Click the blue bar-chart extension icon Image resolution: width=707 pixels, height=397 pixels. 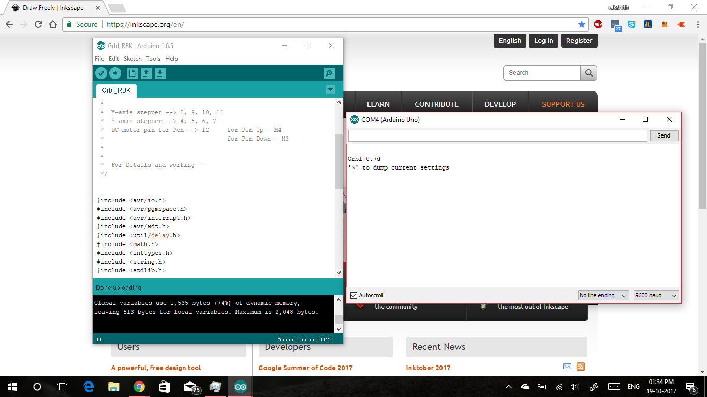point(648,24)
